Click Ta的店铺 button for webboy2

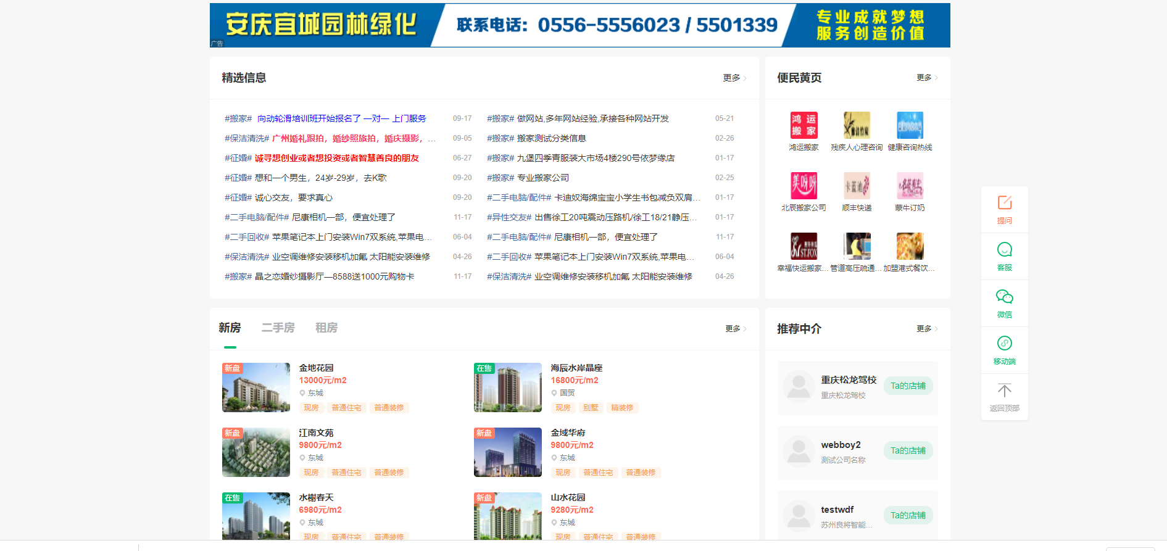coord(908,450)
